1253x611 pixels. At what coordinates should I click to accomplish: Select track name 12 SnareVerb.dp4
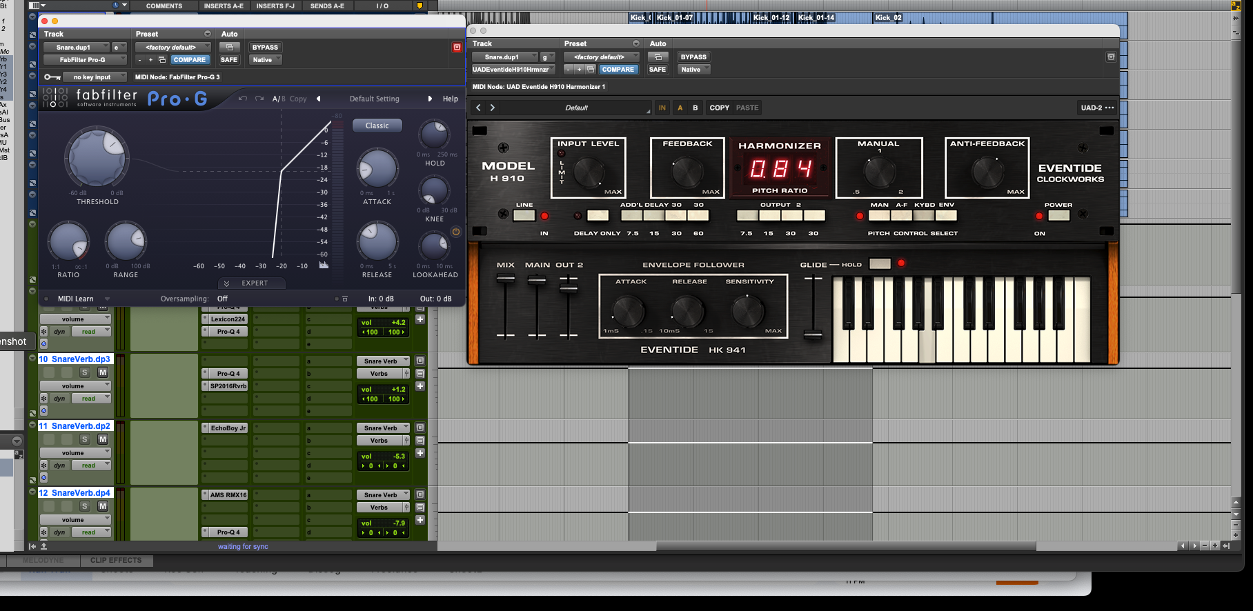click(75, 493)
